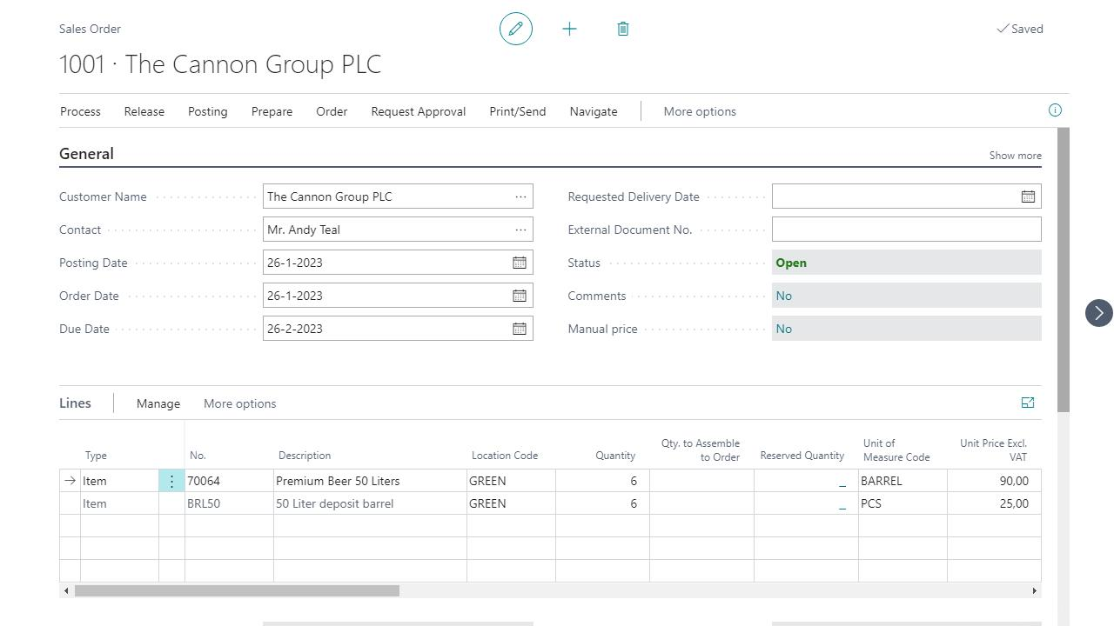Open the Requested Delivery Date calendar
This screenshot has width=1114, height=626.
[1028, 196]
